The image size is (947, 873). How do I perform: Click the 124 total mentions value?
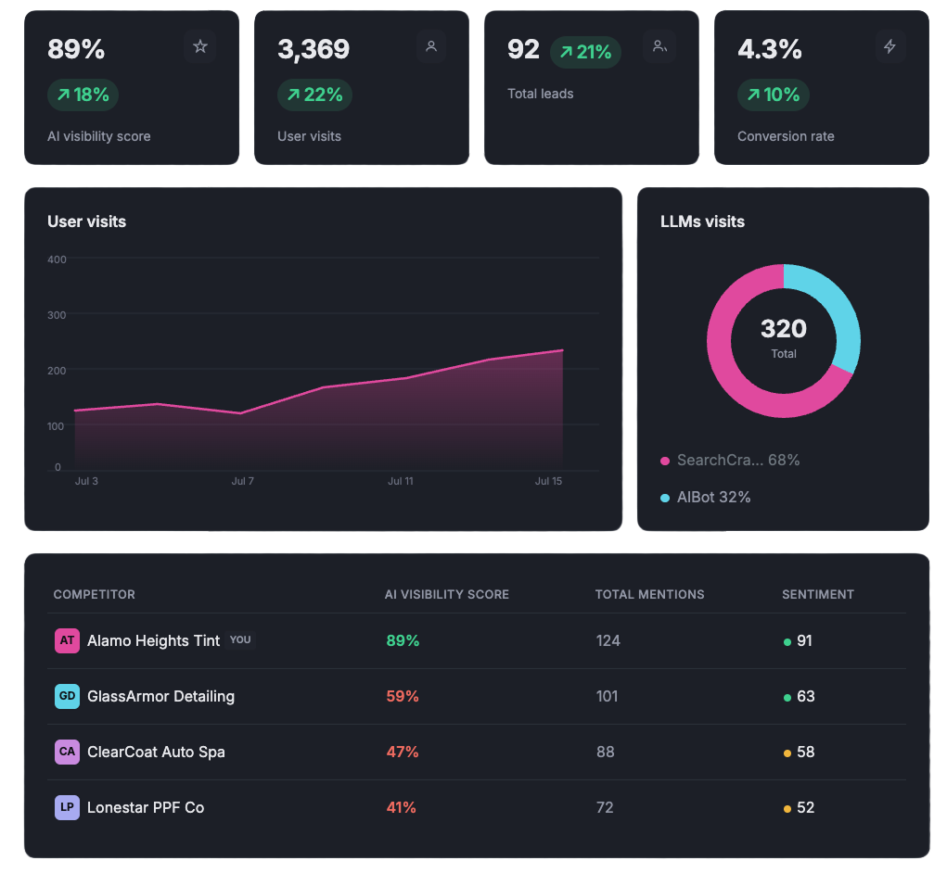pos(608,640)
